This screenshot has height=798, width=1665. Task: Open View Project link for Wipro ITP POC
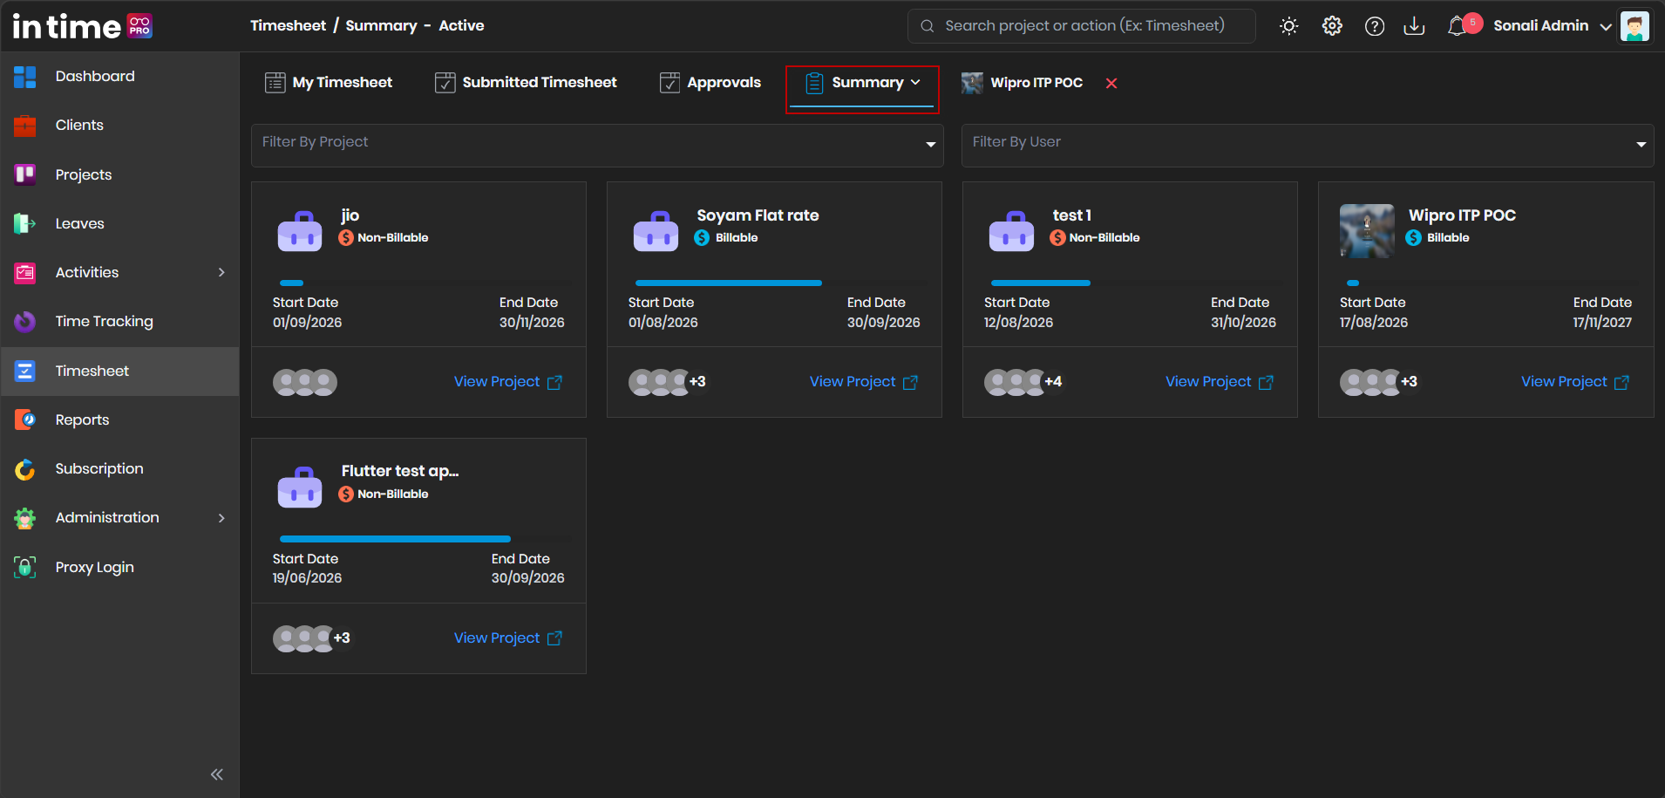pyautogui.click(x=1575, y=382)
